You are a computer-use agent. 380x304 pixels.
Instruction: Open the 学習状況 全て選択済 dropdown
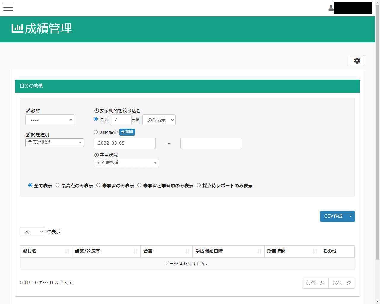coord(126,163)
